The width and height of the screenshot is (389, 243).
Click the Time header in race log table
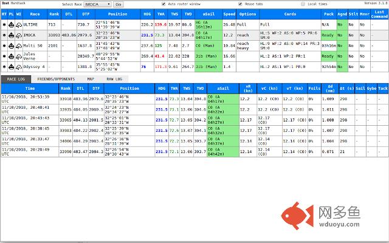tap(30, 88)
